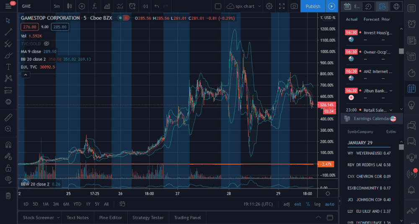The image size is (419, 224).
Task: Select the brush drawing tool
Action: point(8,55)
